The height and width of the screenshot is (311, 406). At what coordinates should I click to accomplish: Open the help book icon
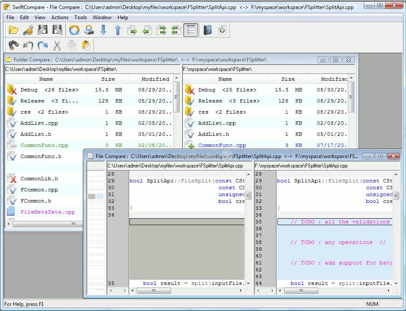(x=208, y=30)
